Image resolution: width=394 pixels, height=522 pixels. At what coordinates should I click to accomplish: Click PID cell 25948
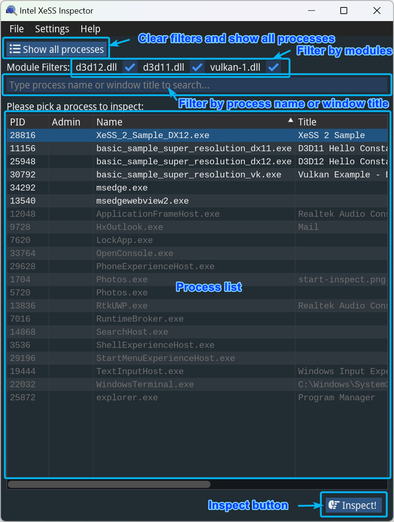22,162
